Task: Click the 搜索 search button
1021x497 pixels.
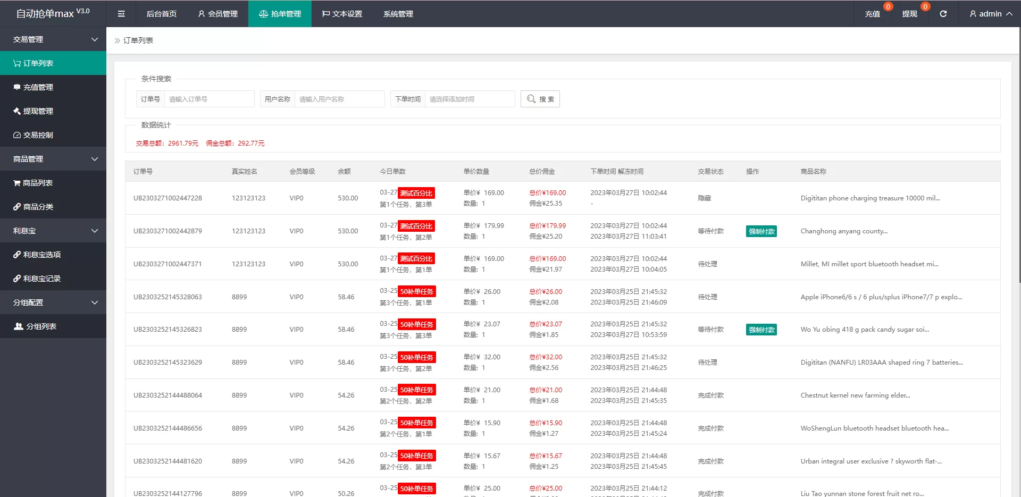Action: pos(540,99)
